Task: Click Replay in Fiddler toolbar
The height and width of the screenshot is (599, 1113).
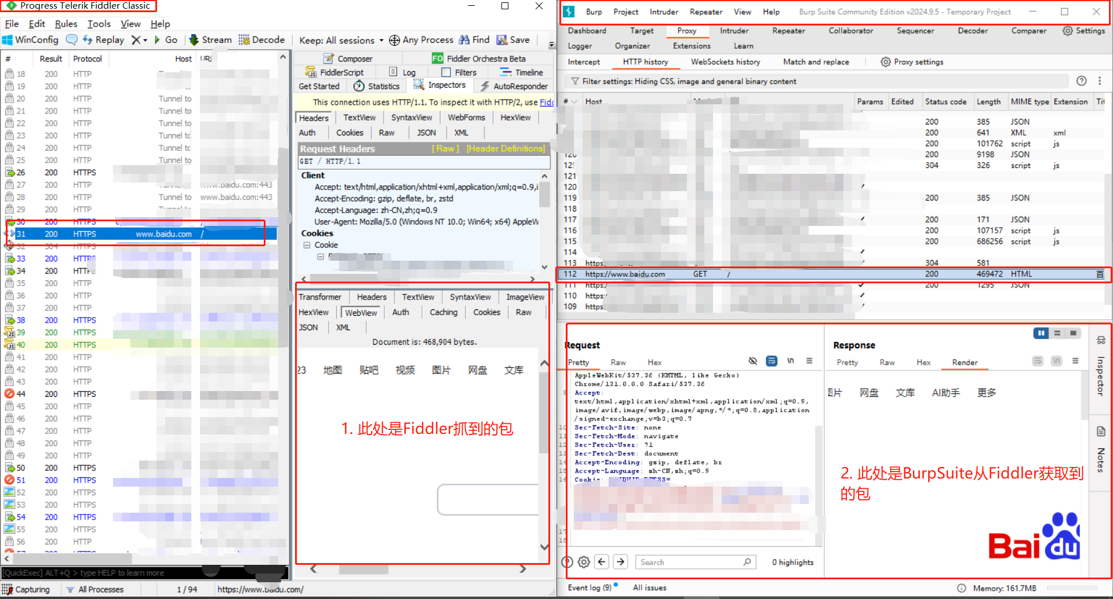Action: coord(103,40)
